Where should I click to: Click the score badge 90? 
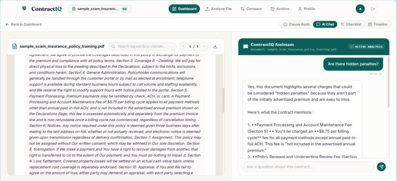[124, 9]
